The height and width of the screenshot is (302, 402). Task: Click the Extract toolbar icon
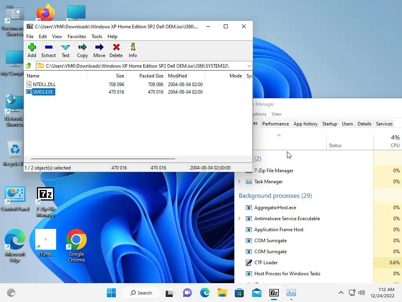pos(48,50)
